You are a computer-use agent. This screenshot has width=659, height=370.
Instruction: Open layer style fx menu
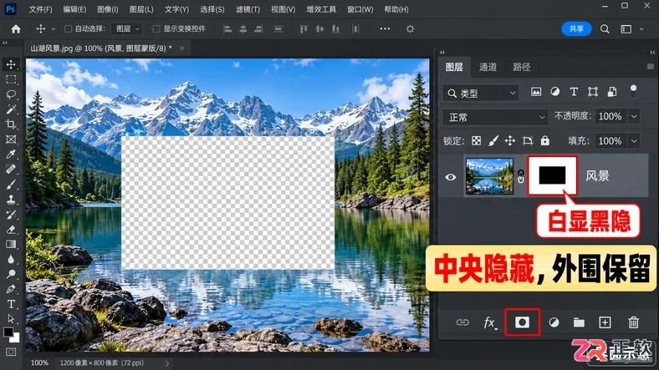click(x=489, y=322)
